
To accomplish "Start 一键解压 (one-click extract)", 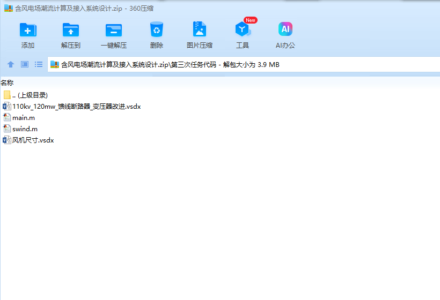I will tap(114, 35).
